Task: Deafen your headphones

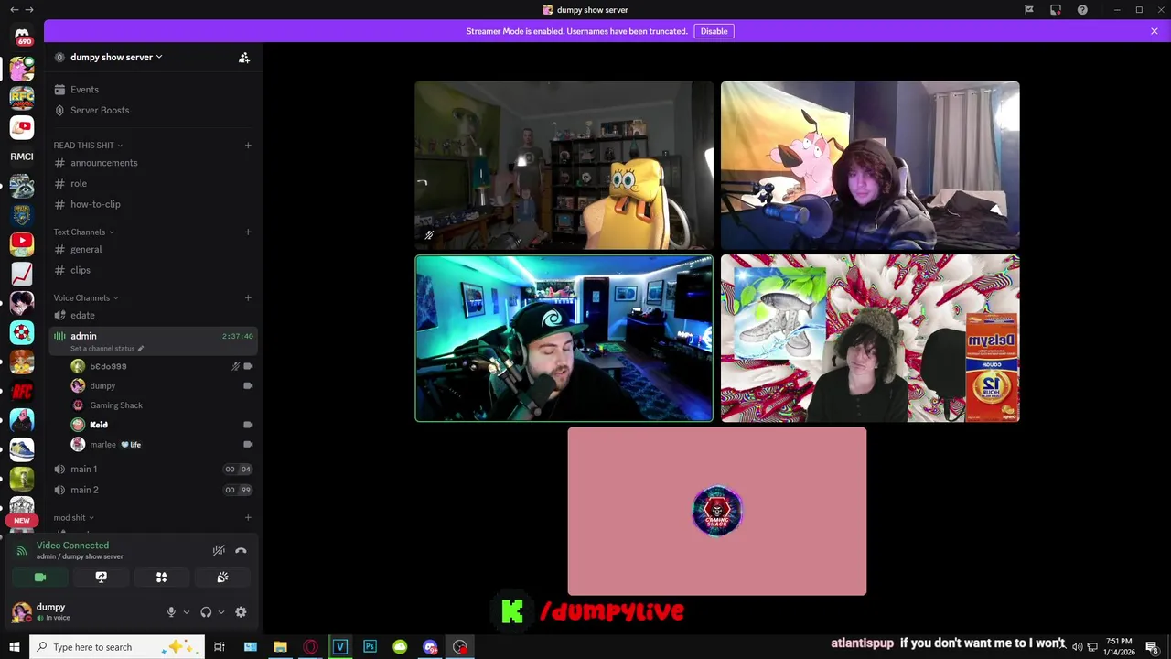Action: pyautogui.click(x=206, y=612)
